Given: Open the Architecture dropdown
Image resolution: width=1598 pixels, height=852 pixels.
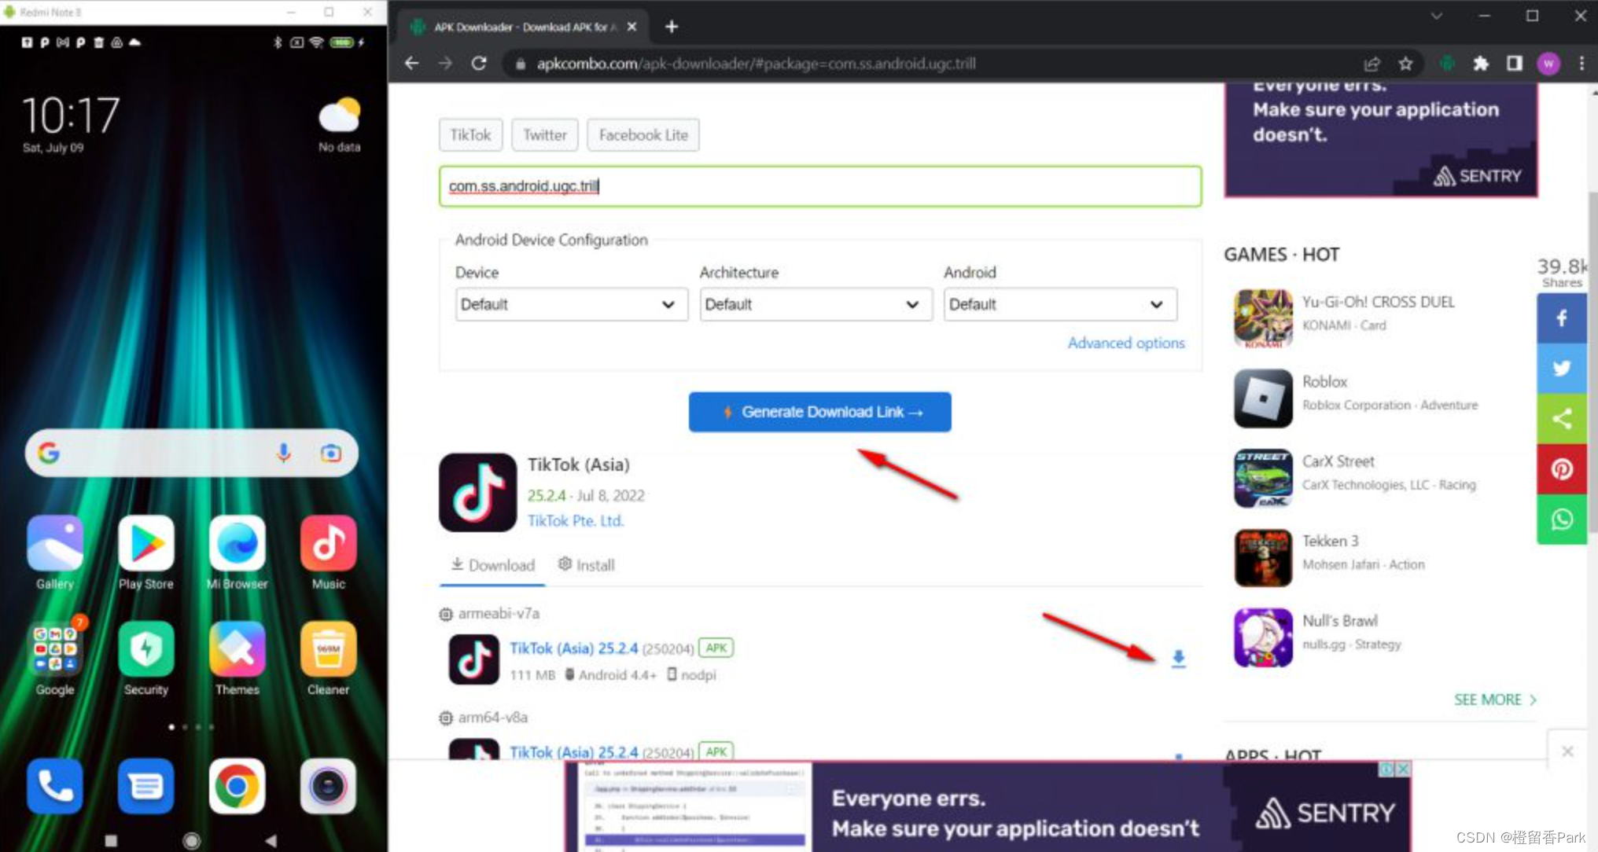Looking at the screenshot, I should point(816,304).
